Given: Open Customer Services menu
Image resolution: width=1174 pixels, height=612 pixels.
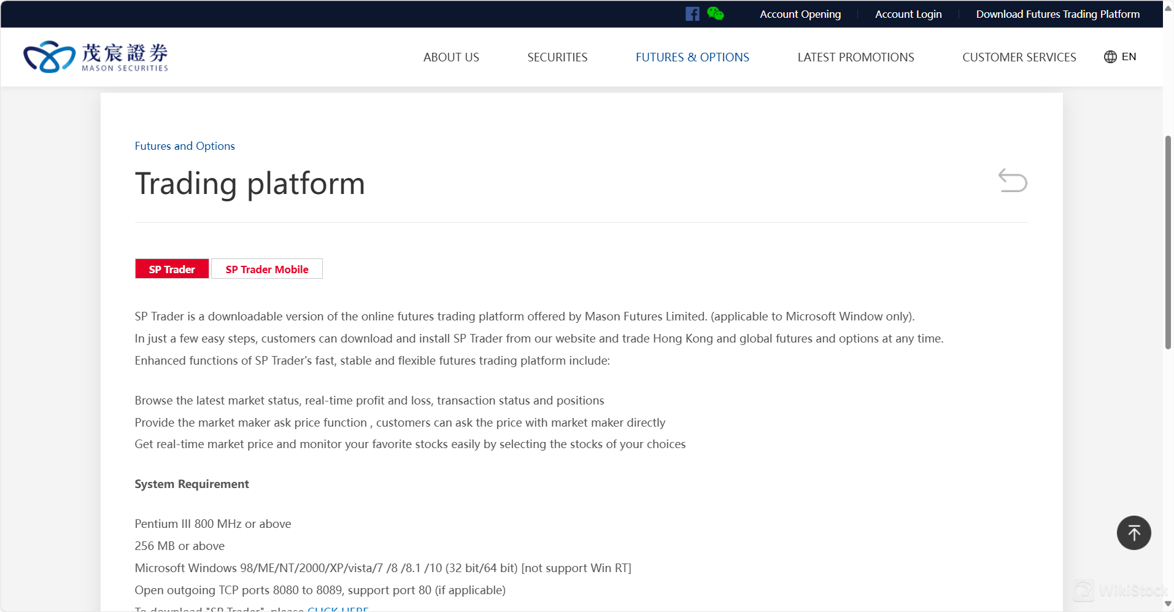Looking at the screenshot, I should 1019,57.
